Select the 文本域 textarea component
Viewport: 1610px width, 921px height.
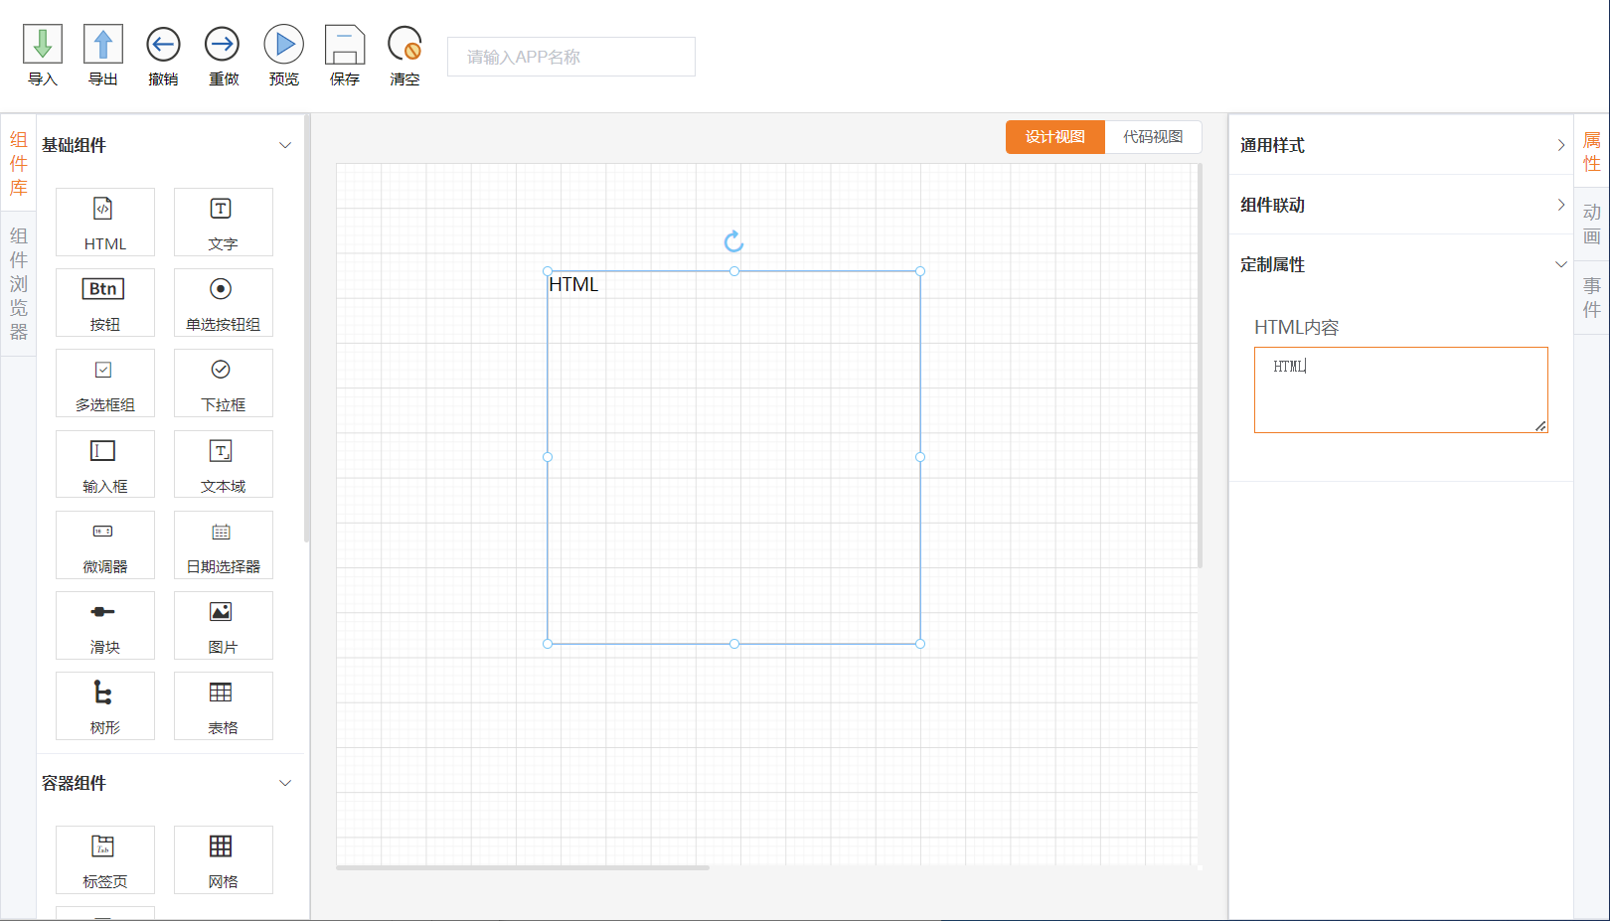[223, 464]
